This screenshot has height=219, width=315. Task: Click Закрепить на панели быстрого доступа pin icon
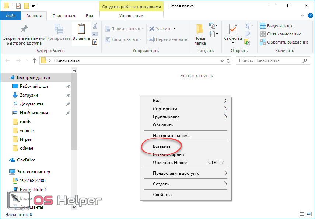[x=24, y=29]
